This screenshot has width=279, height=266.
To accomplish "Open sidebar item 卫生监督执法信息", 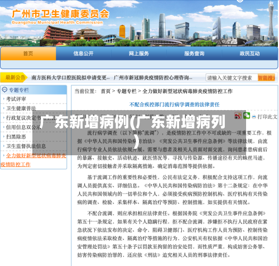I will tap(26, 146).
